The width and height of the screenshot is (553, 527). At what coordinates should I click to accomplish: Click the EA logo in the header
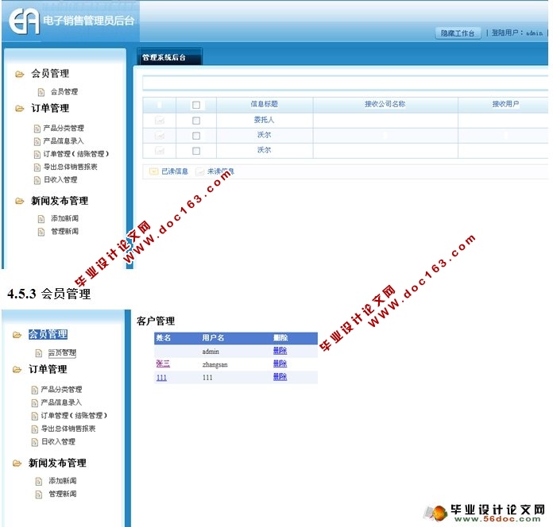click(x=24, y=21)
